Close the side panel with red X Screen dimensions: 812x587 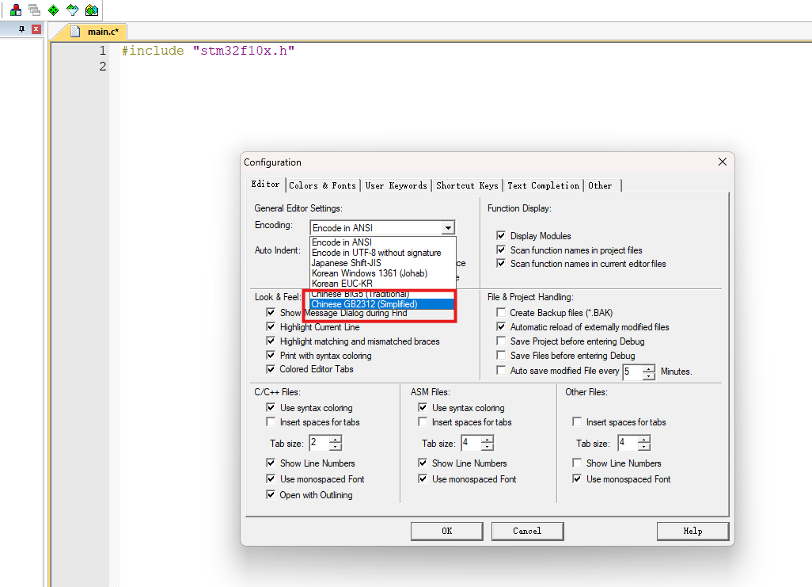(x=36, y=29)
